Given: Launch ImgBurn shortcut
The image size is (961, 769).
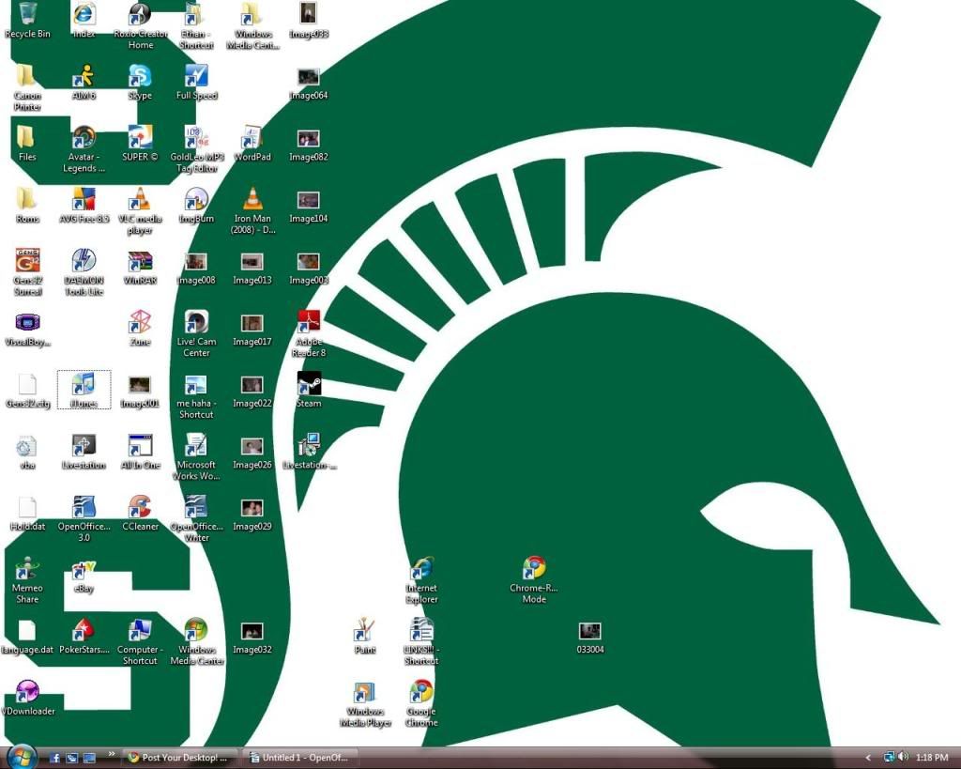Looking at the screenshot, I should tap(196, 200).
